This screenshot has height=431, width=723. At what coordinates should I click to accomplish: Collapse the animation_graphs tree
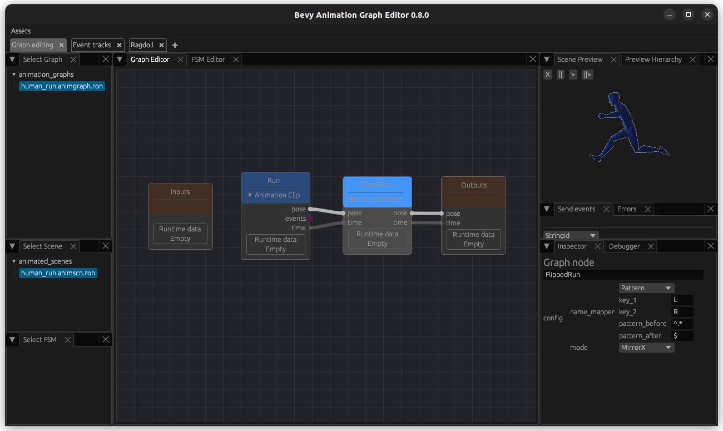(13, 74)
